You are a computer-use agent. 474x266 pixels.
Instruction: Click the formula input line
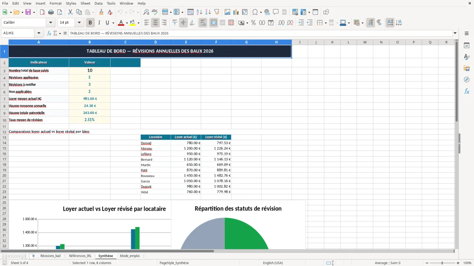click(x=260, y=33)
